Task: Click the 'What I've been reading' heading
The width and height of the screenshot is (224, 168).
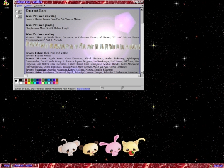Action: coord(40,34)
